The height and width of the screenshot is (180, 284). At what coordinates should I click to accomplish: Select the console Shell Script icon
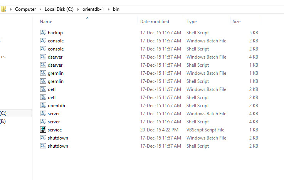pyautogui.click(x=43, y=49)
